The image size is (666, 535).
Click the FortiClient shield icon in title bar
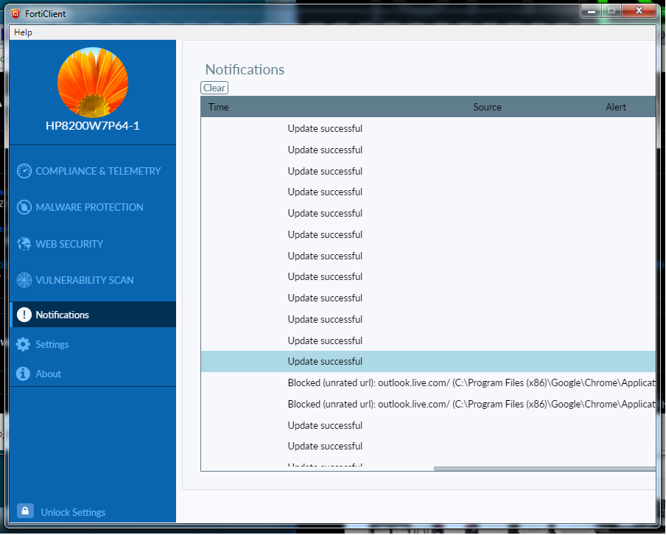click(x=15, y=13)
